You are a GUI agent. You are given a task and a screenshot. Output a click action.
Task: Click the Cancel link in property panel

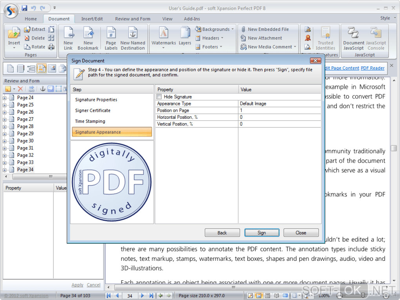(x=93, y=285)
